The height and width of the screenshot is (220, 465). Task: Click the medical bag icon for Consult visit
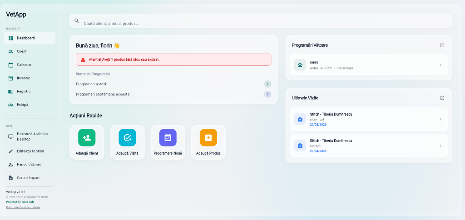point(300,146)
